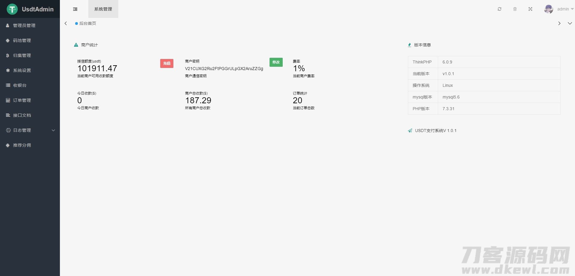Screen dimensions: 575x276
Task: Click the right arrow to scroll tabs forward
Action: (559, 23)
